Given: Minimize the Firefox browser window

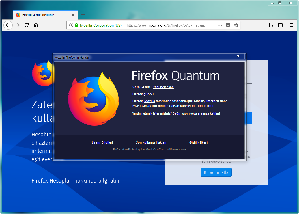Looking at the screenshot, I should pyautogui.click(x=272, y=3).
